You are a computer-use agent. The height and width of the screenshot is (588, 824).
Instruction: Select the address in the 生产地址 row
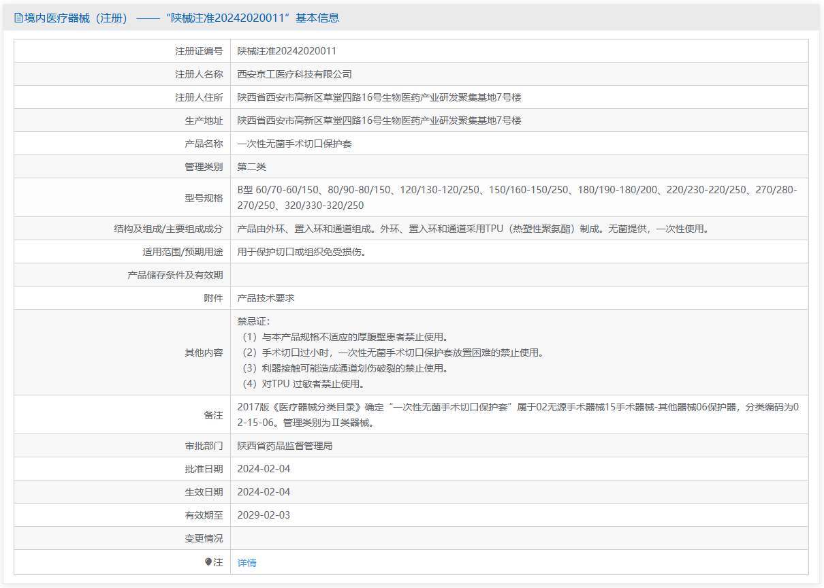(379, 120)
